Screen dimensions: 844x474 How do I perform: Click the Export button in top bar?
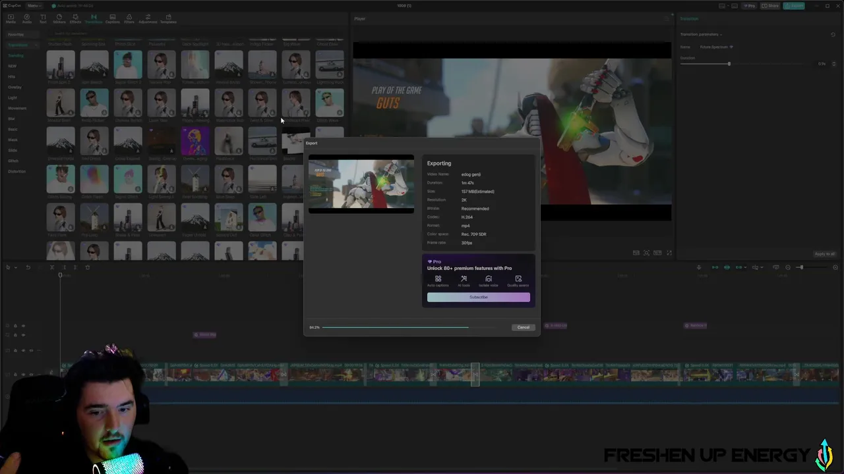point(794,6)
